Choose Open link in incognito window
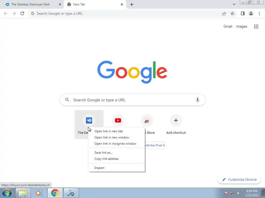This screenshot has width=265, height=198. [x=117, y=144]
